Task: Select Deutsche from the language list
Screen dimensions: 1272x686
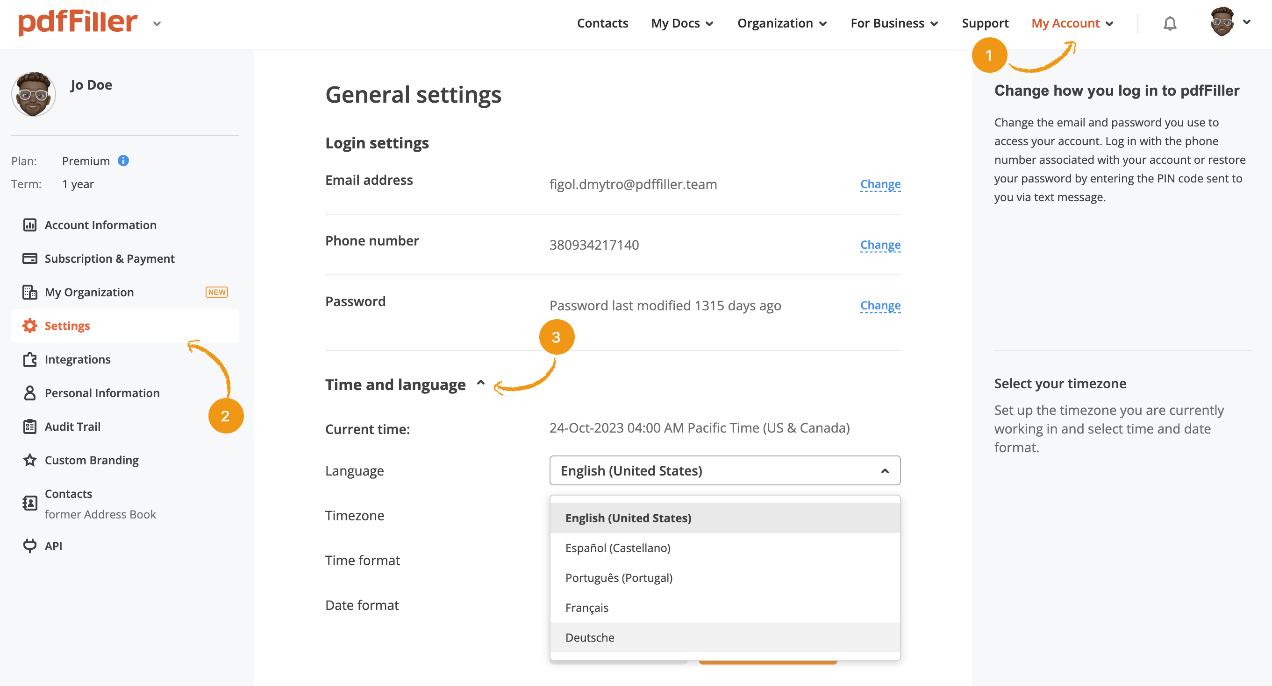Action: (x=590, y=637)
